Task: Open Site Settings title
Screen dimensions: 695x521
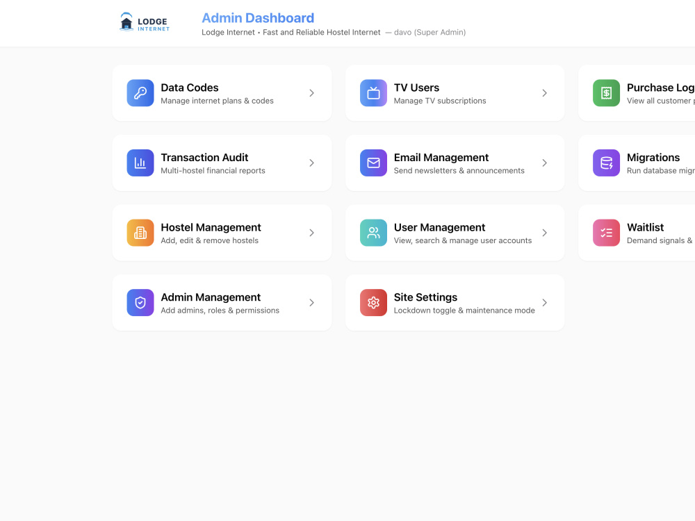Action: (425, 297)
